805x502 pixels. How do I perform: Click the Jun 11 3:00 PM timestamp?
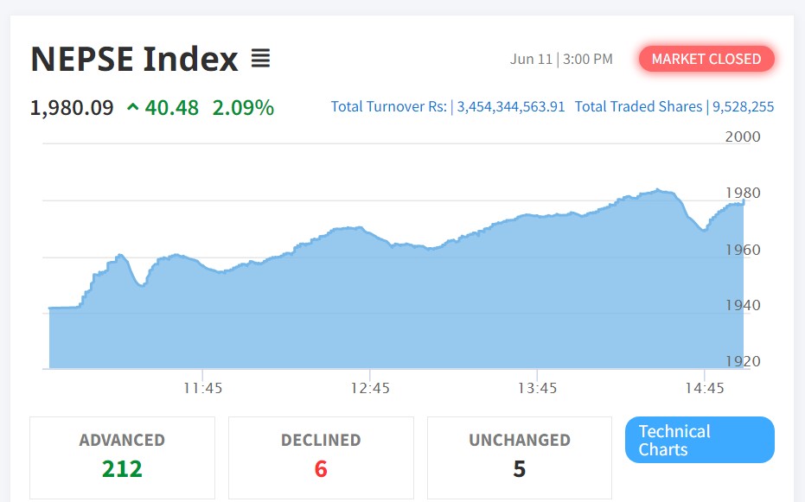[x=561, y=59]
